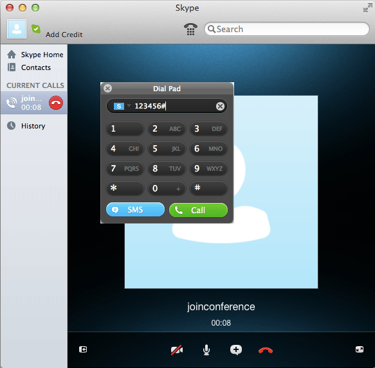This screenshot has height=368, width=375.
Task: End the joinconference call from the sidebar
Action: (56, 103)
